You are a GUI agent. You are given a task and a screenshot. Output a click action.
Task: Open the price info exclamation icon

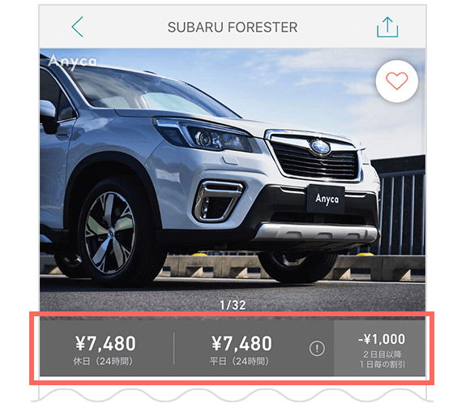(x=317, y=349)
